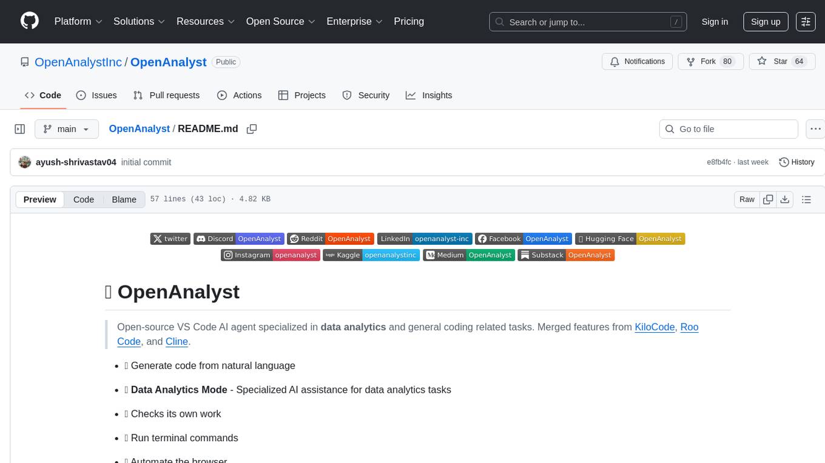Viewport: 825px width, 463px height.
Task: Focus the Go to file field
Action: [x=729, y=129]
